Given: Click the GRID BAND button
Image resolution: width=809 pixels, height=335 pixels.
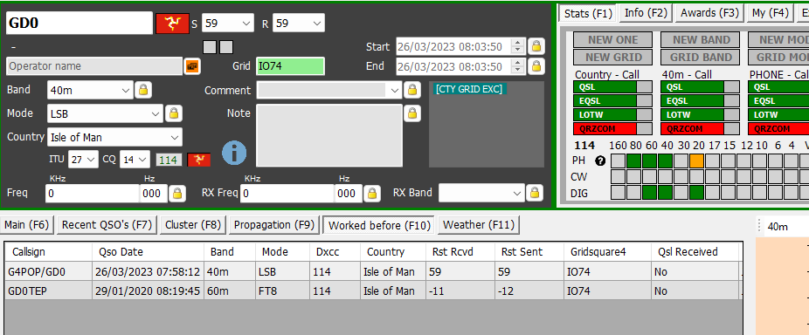Looking at the screenshot, I should pos(701,58).
